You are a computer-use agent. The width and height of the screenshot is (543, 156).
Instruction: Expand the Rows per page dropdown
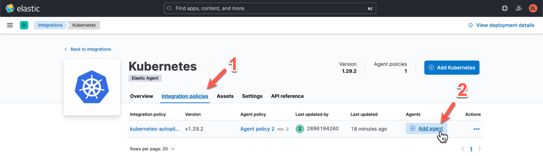tap(152, 149)
